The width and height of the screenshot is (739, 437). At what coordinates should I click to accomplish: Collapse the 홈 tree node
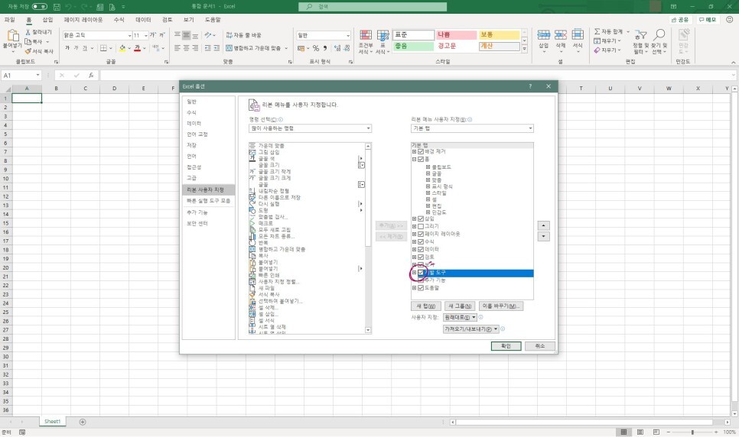415,159
